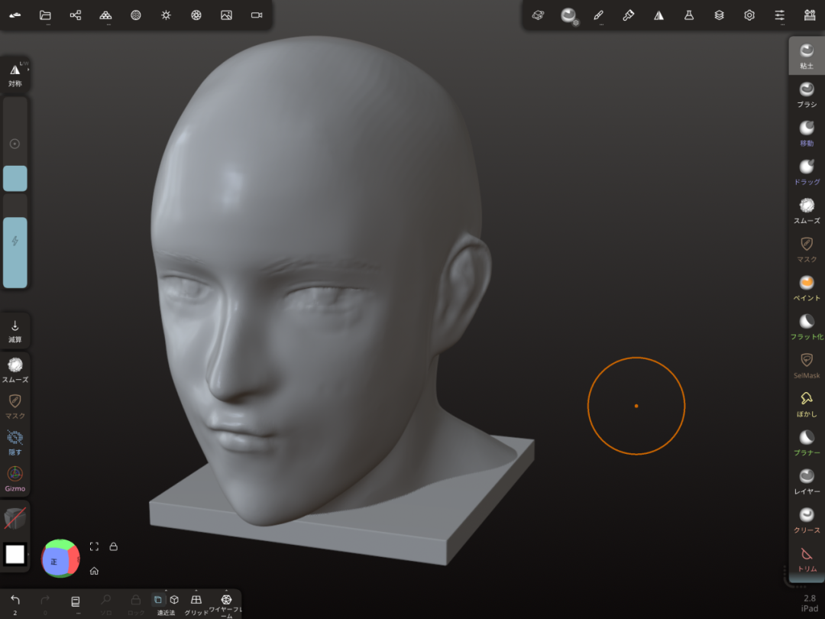Image resolution: width=825 pixels, height=619 pixels.
Task: Select the プラナー (Planar) tool
Action: pyautogui.click(x=807, y=443)
